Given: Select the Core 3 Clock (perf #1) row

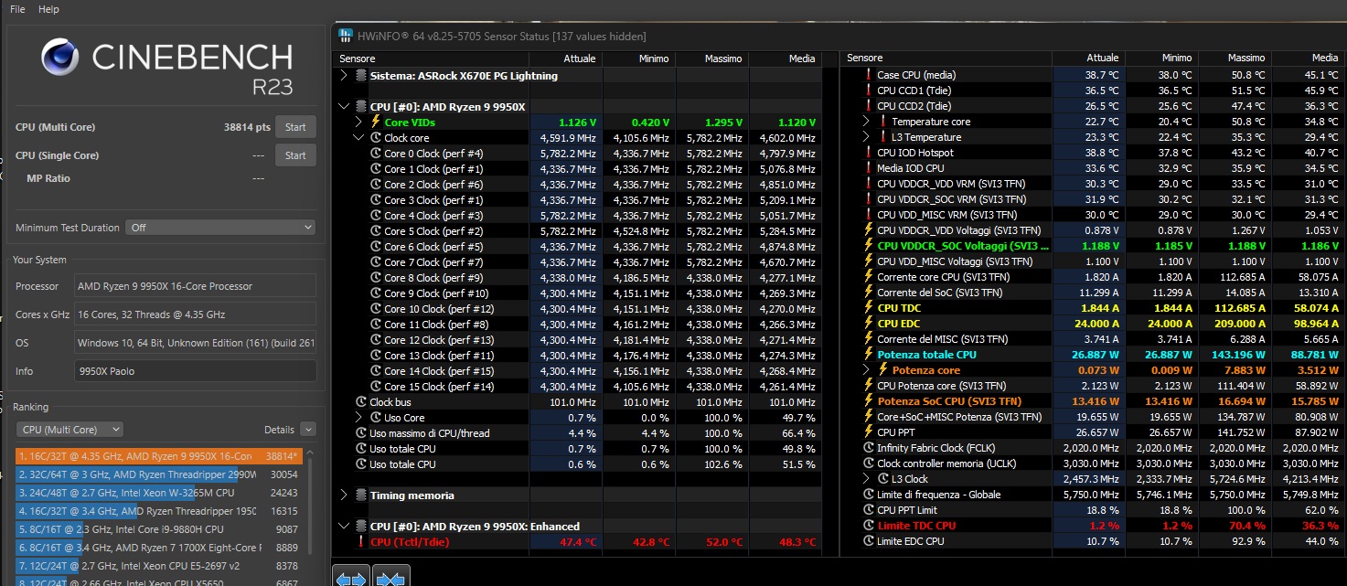Looking at the screenshot, I should click(577, 200).
